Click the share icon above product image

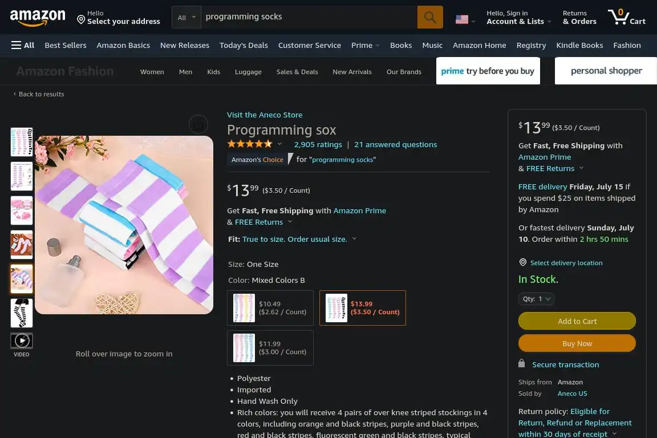click(x=198, y=124)
